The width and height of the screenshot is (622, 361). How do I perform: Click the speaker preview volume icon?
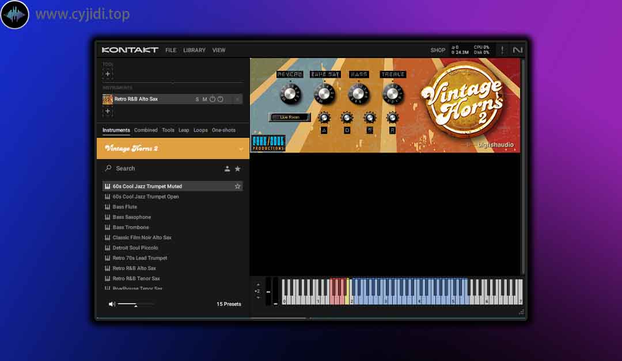pyautogui.click(x=112, y=304)
